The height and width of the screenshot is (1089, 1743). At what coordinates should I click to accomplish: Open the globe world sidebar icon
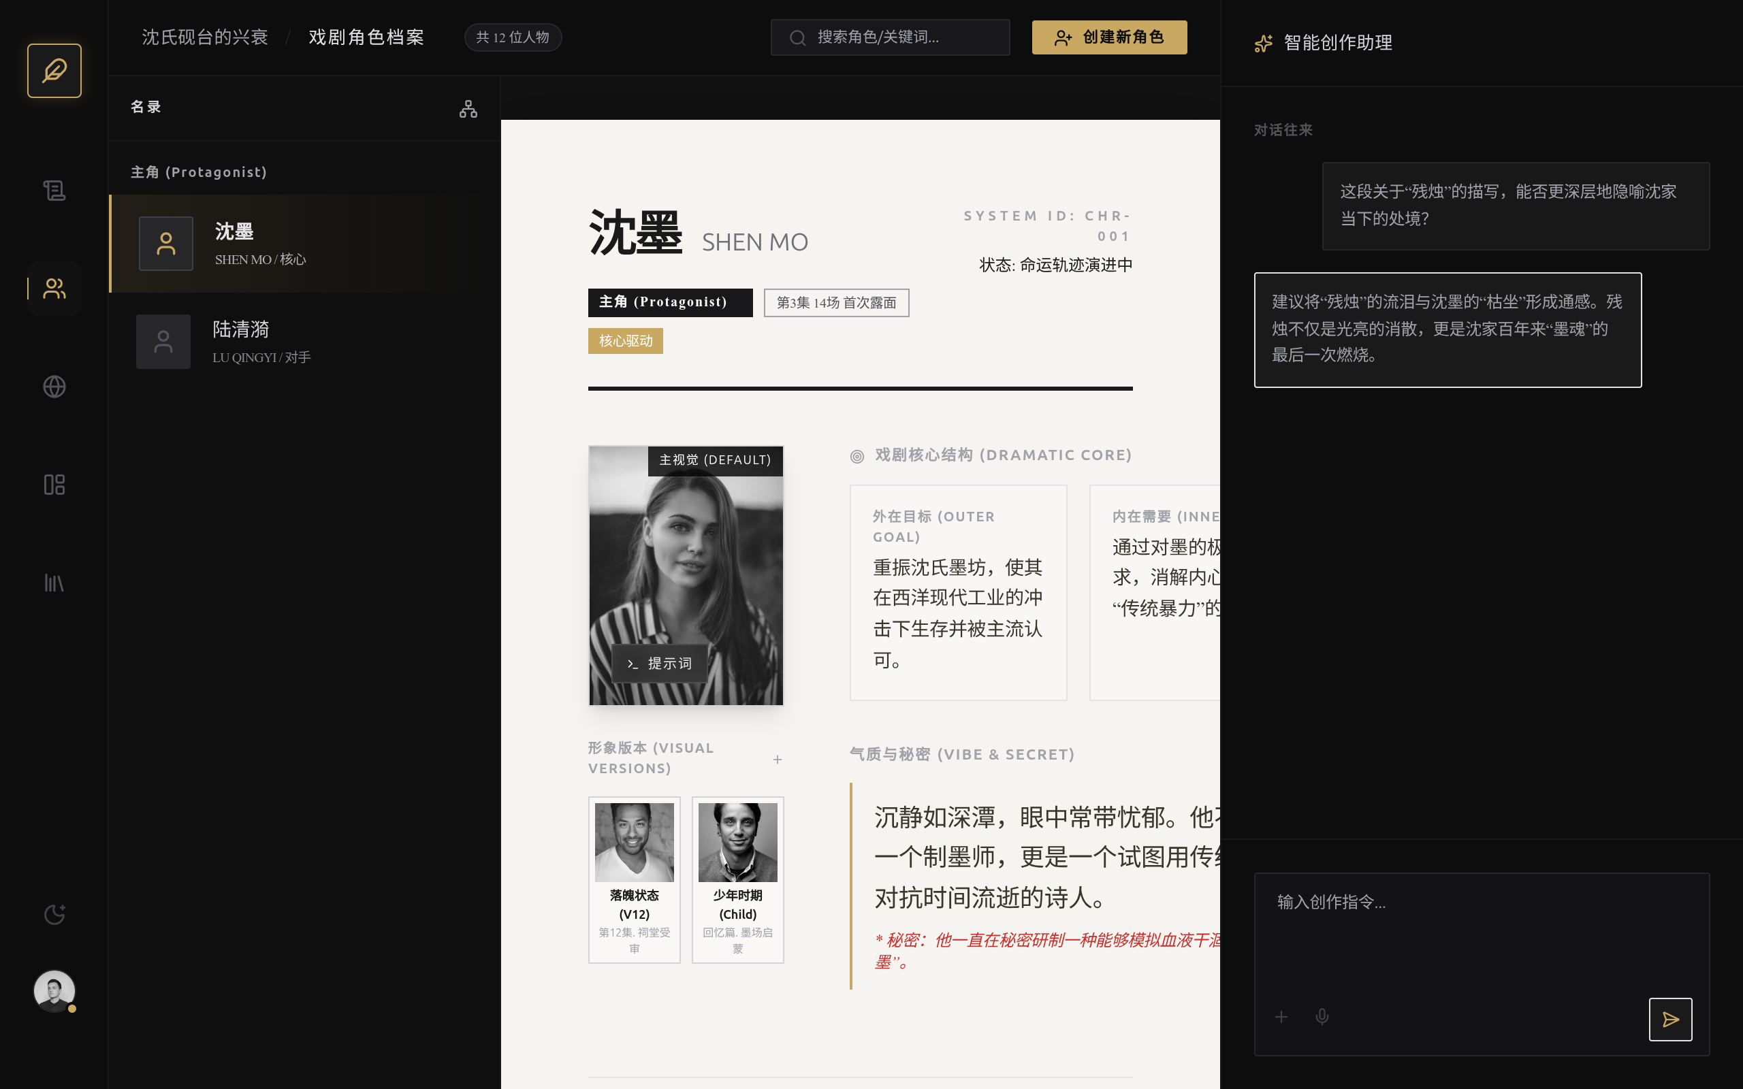(x=54, y=387)
